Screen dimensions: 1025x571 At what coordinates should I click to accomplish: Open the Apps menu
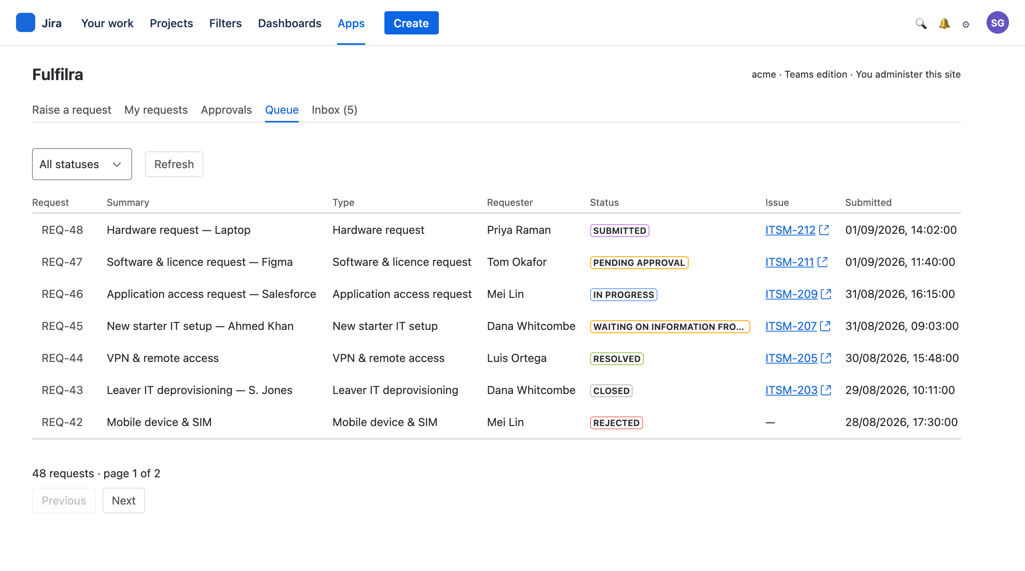[351, 23]
